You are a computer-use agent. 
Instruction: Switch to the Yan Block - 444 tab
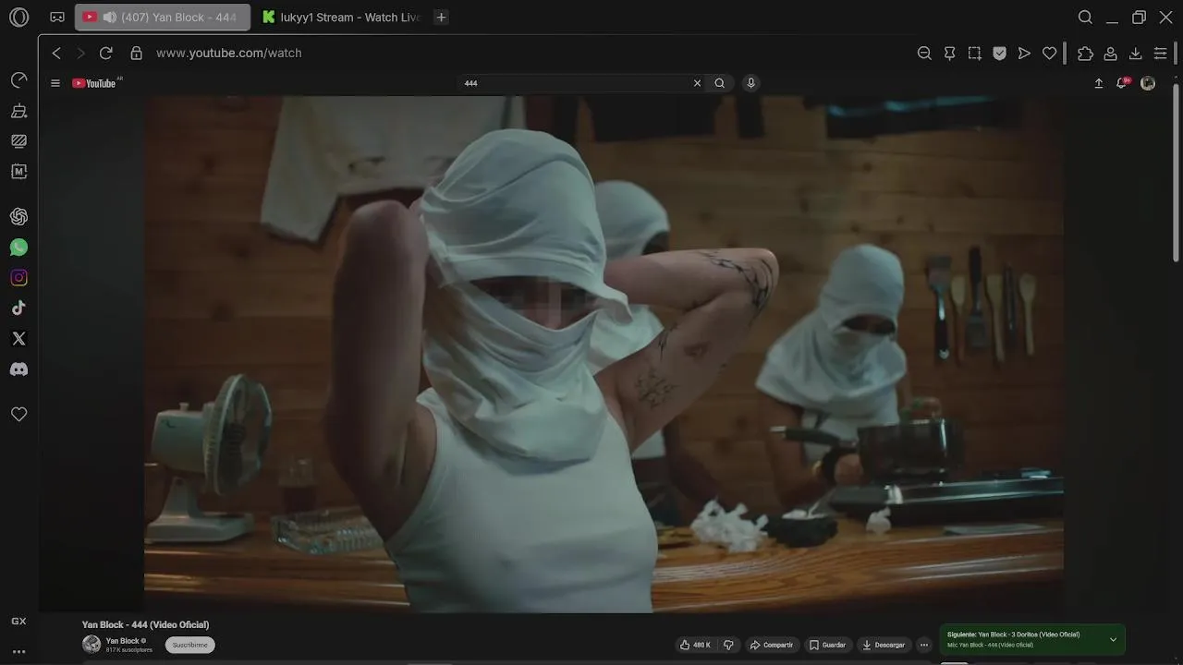coord(163,17)
